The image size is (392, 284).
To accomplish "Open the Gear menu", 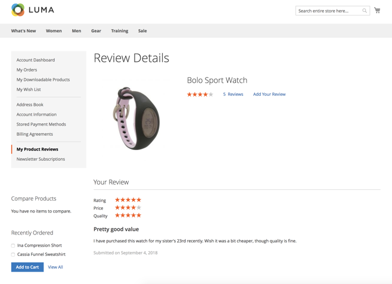I will point(96,30).
